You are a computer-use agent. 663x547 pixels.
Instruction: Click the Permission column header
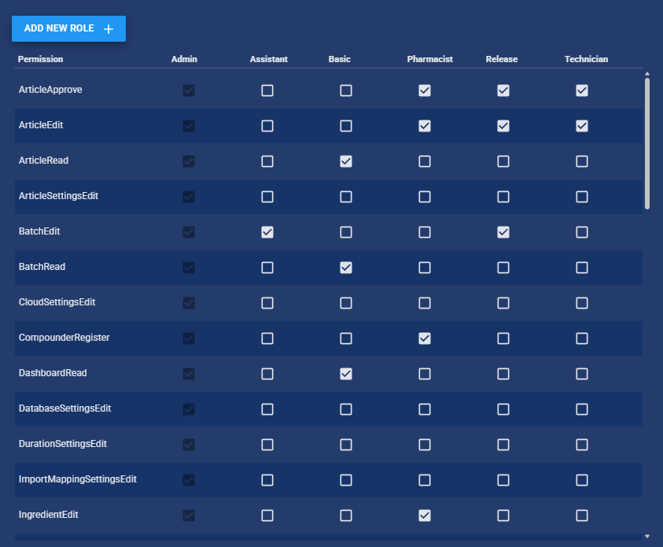(41, 59)
